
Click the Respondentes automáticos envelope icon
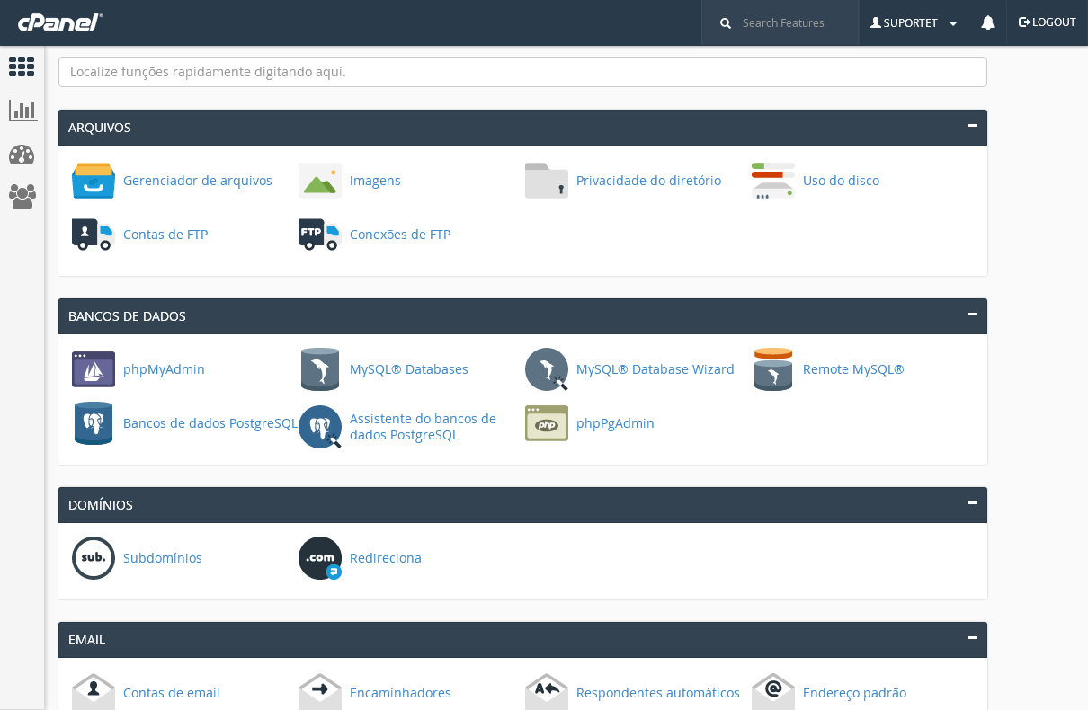pyautogui.click(x=547, y=692)
